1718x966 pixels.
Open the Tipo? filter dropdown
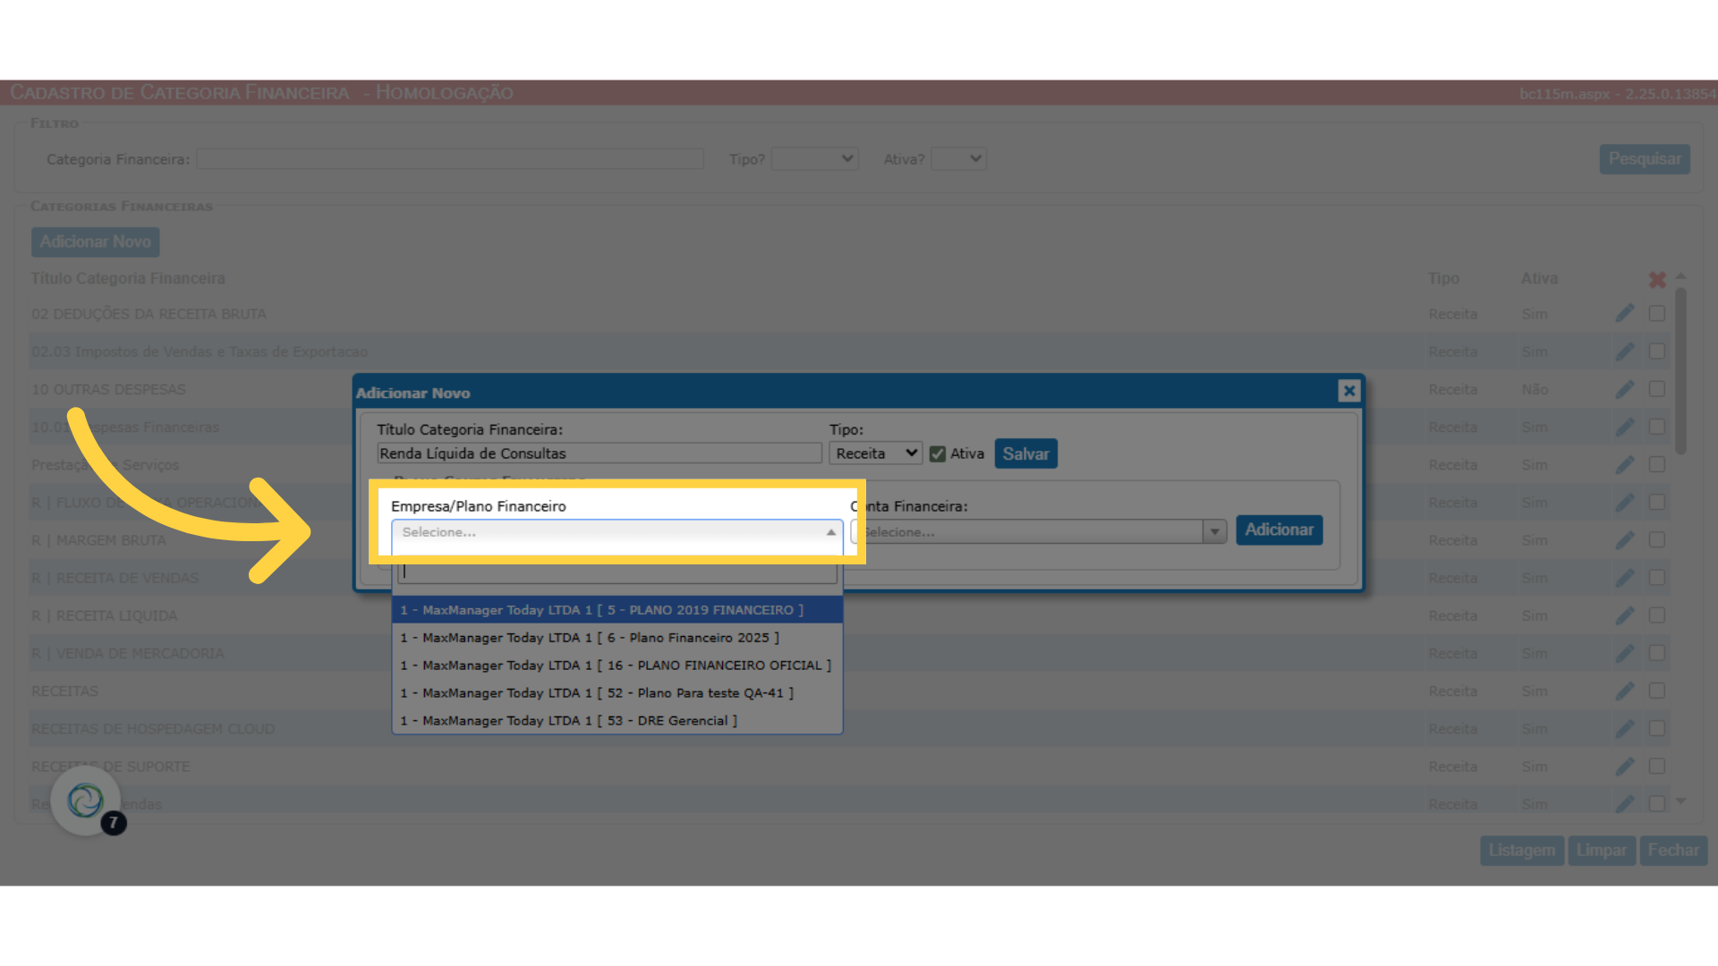pyautogui.click(x=814, y=159)
